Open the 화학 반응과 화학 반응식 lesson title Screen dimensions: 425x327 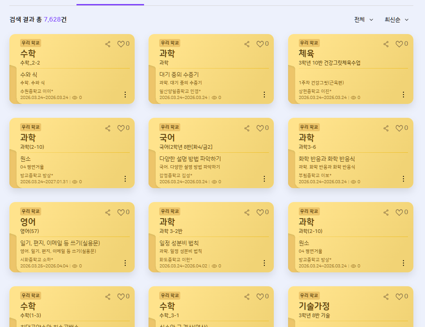click(x=327, y=159)
